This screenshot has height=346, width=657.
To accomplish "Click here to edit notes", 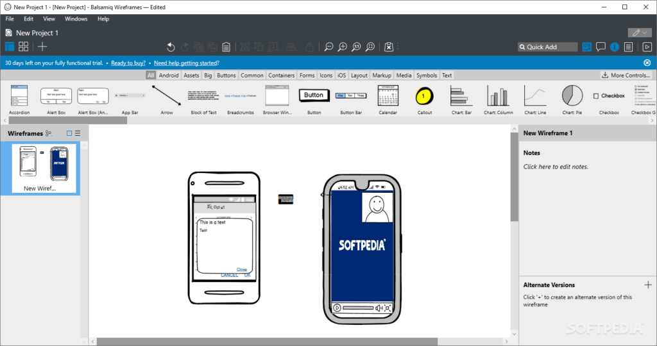I will coord(556,167).
